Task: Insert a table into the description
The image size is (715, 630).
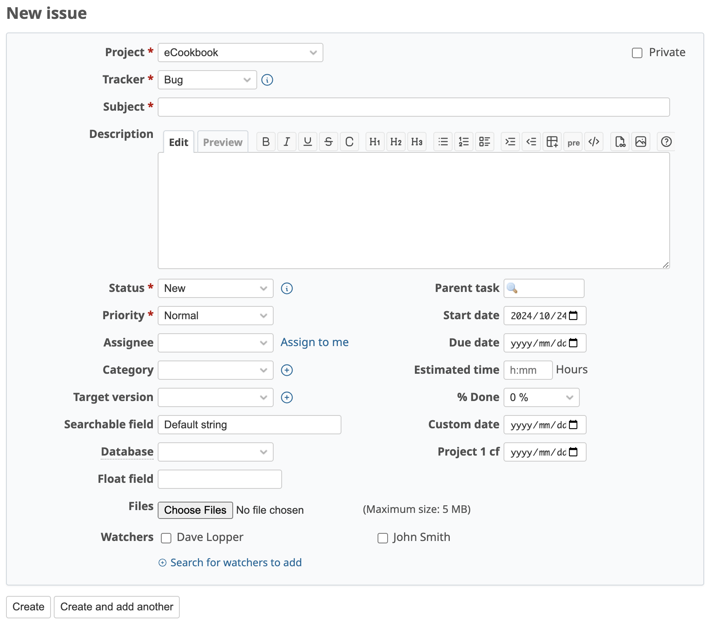Action: point(552,142)
